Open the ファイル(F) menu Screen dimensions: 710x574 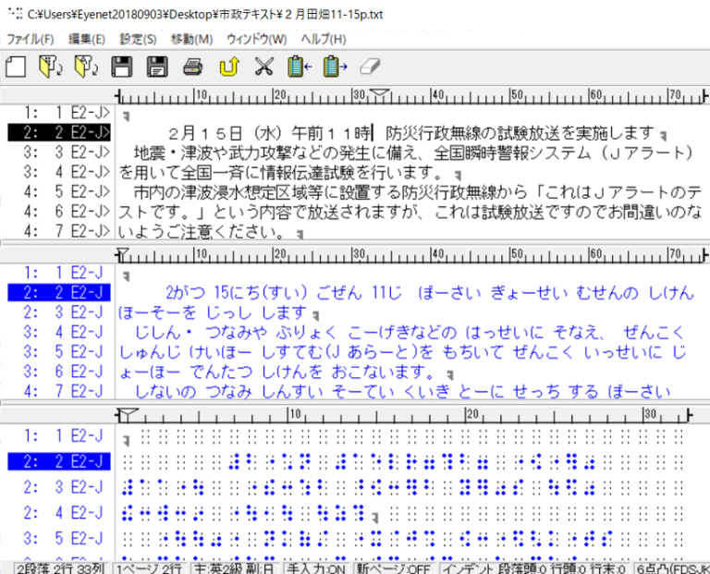click(x=31, y=40)
